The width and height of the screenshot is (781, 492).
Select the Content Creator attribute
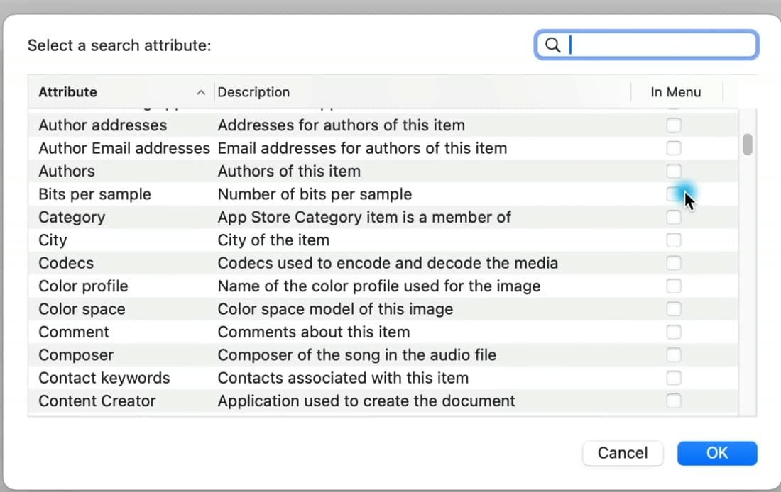point(383,401)
